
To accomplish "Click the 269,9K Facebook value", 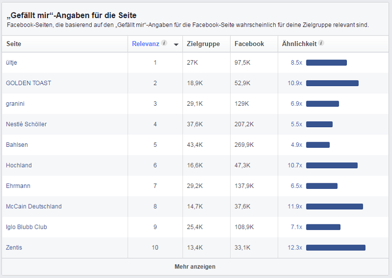I will pyautogui.click(x=244, y=145).
